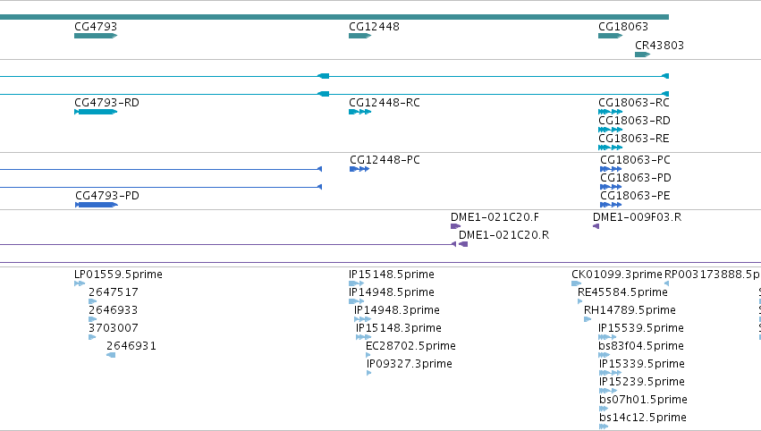Select the CG4793-PD protein feature bar
This screenshot has width=761, height=431.
[96, 205]
